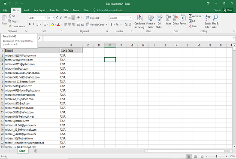Viewport: 236px width, 159px height.
Task: Open Conditional Formatting
Action: (140, 21)
